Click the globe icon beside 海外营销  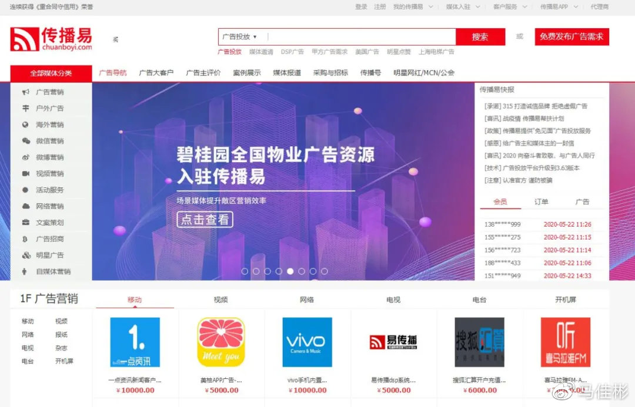point(25,125)
